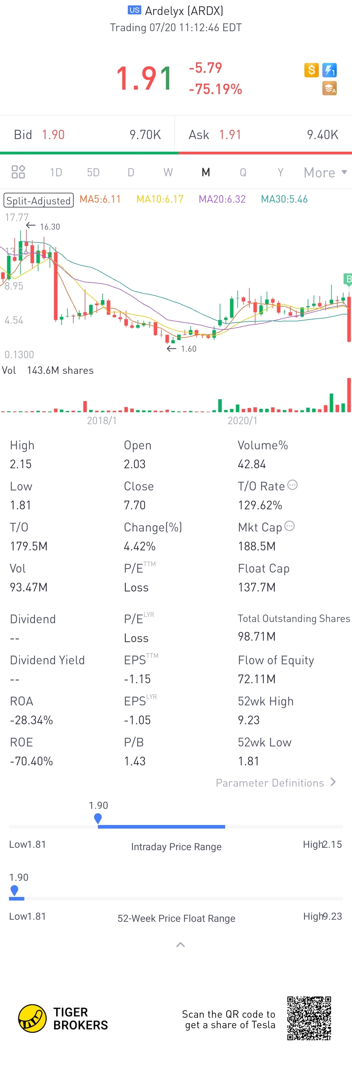
Task: Open the More timeframe dropdown
Action: (325, 172)
